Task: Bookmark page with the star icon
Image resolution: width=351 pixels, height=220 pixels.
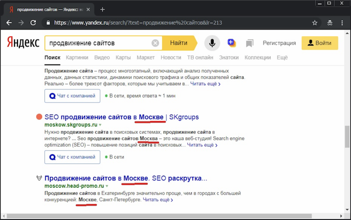Action: pyautogui.click(x=315, y=23)
